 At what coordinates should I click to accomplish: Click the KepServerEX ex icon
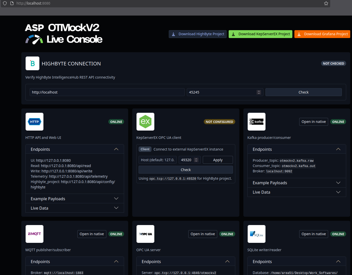(x=145, y=122)
